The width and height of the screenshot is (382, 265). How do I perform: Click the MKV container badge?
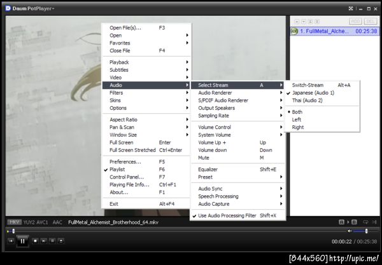click(15, 222)
